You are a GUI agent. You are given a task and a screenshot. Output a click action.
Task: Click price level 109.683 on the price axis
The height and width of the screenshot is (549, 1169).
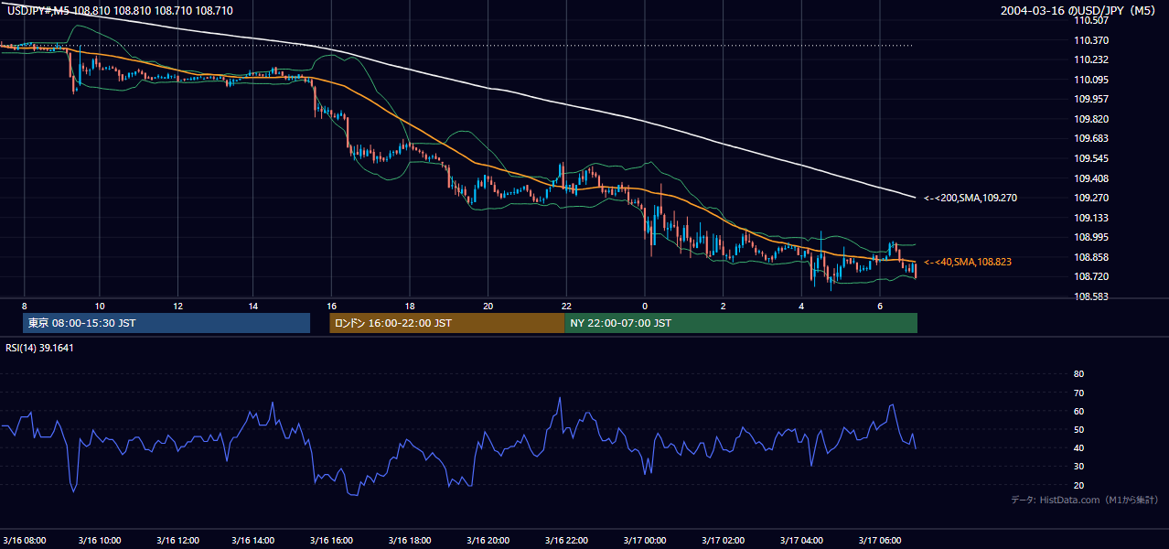(x=1090, y=138)
